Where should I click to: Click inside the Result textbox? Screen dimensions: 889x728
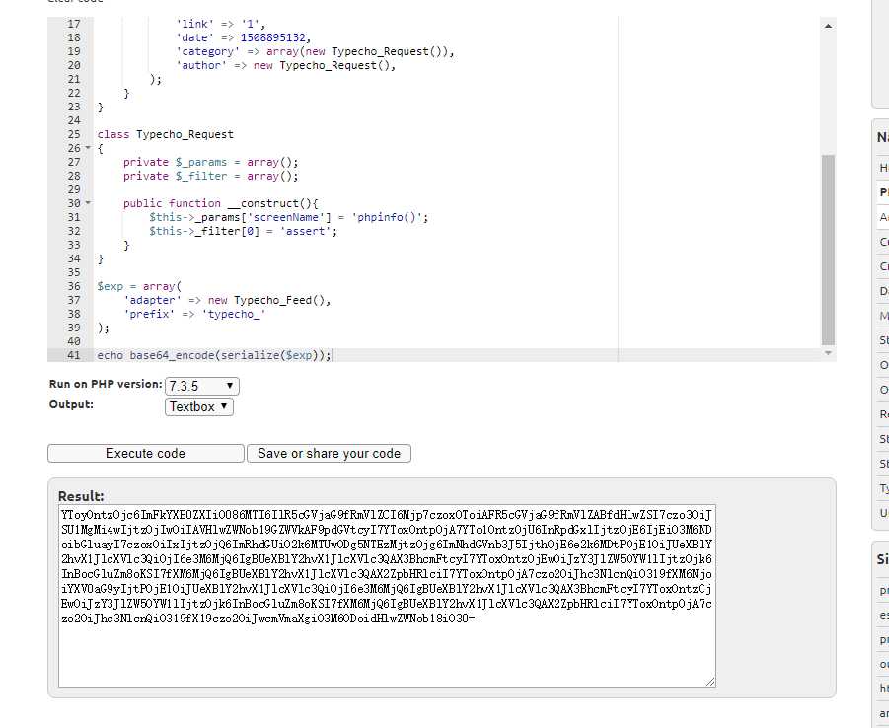[x=387, y=596]
